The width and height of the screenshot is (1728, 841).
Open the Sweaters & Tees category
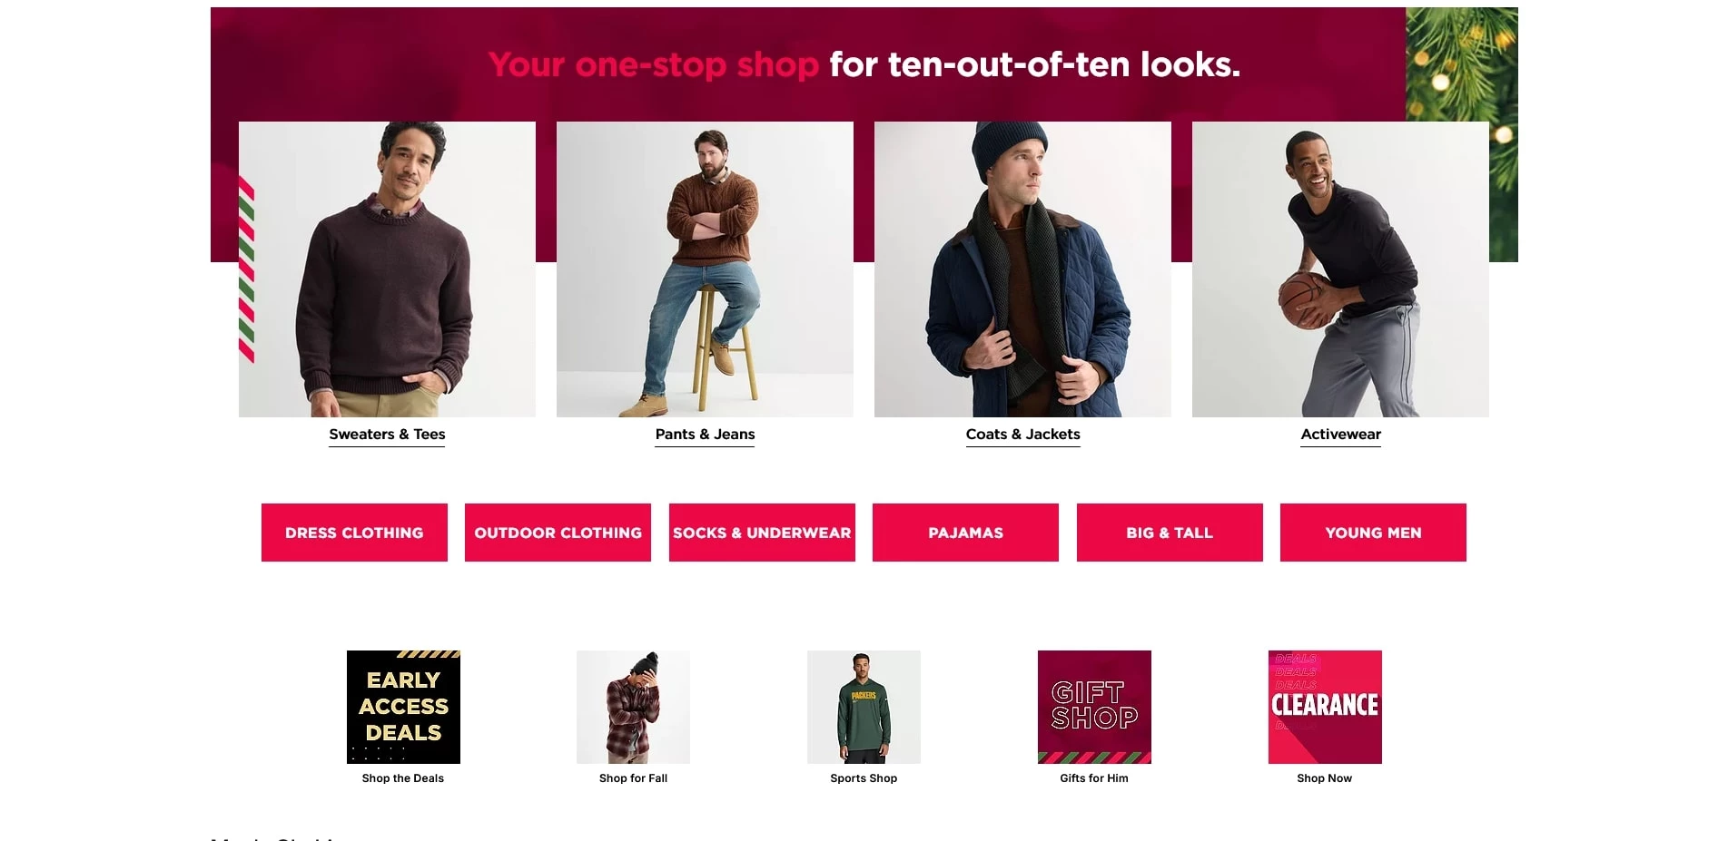[386, 434]
